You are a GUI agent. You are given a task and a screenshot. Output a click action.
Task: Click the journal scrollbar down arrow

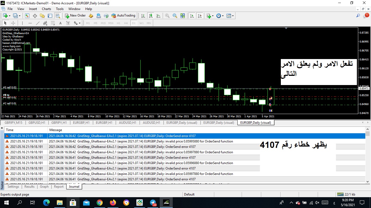[x=367, y=182]
